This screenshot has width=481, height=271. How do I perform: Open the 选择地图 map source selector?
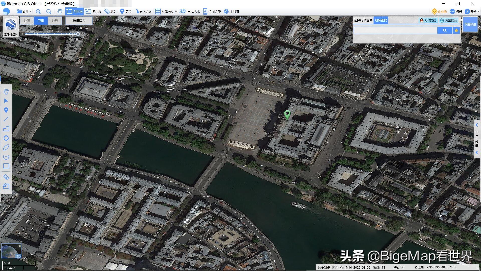pos(11,27)
